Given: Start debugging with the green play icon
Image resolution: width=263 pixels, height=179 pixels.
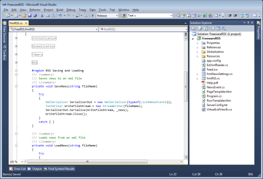Looking at the screenshot, I should [x=93, y=16].
